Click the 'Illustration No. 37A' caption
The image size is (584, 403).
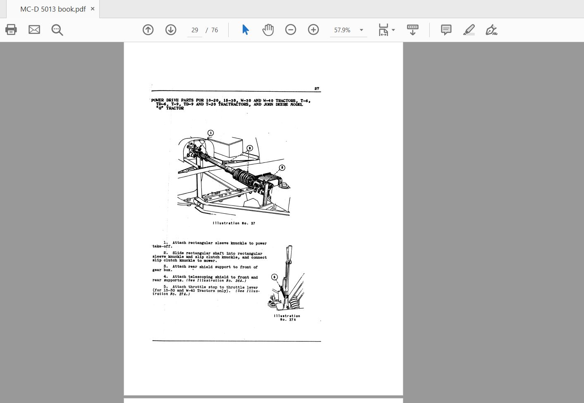pos(287,318)
